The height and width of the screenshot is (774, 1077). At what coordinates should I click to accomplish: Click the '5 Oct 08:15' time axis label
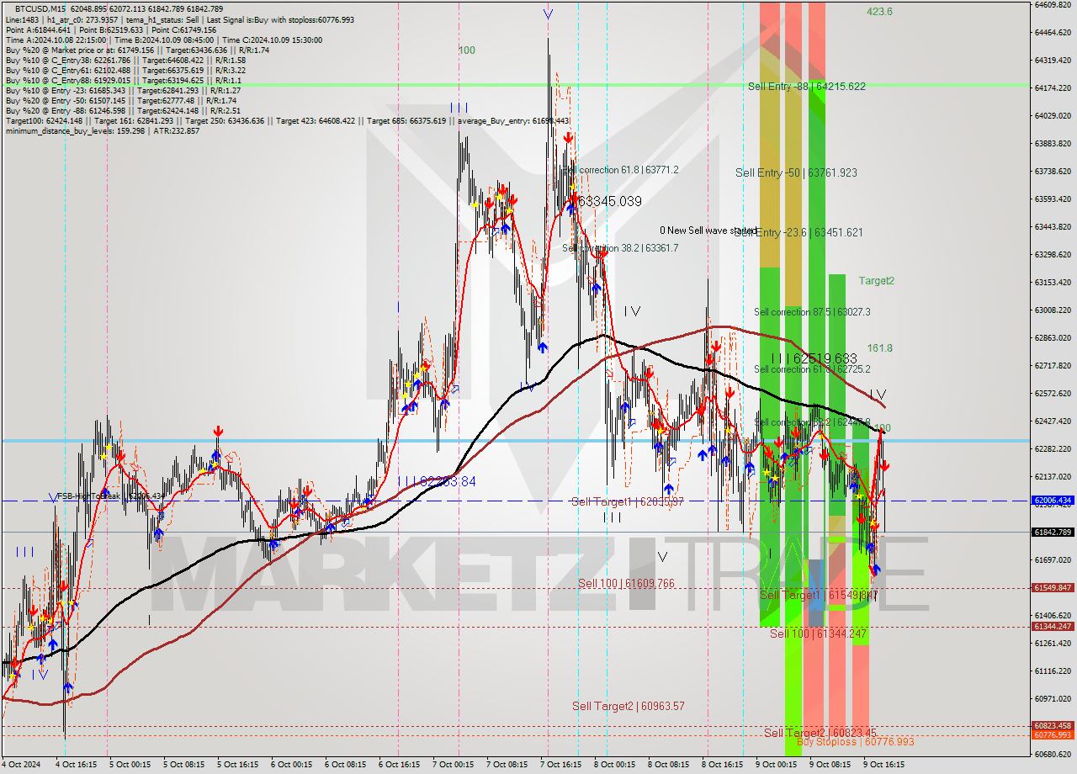(x=182, y=765)
